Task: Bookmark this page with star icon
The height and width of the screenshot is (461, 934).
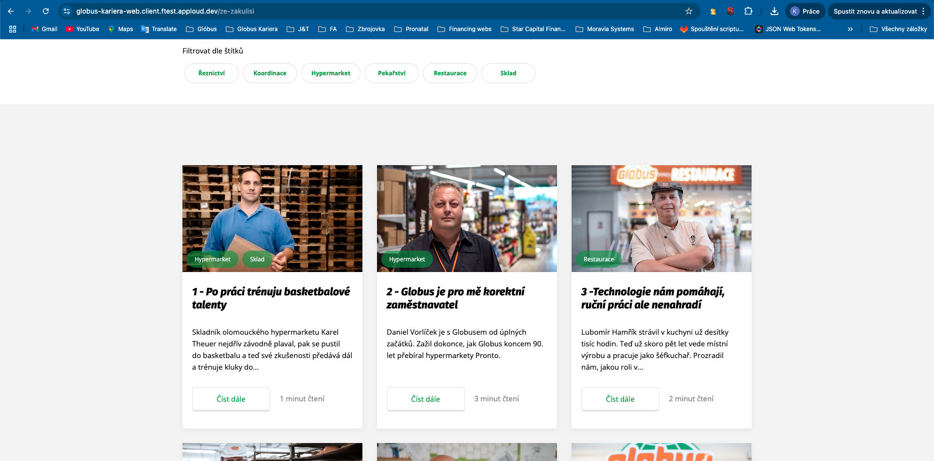Action: click(x=688, y=11)
